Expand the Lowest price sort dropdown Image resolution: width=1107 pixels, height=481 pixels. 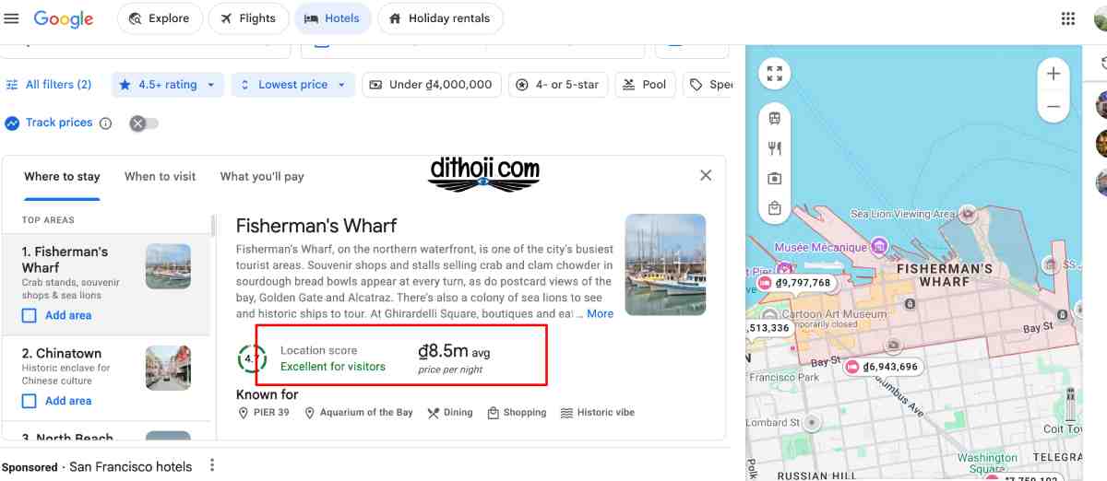(293, 85)
